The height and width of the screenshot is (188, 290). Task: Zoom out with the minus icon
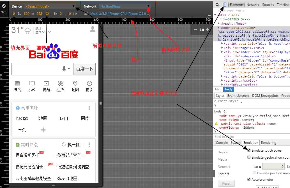(x=195, y=30)
